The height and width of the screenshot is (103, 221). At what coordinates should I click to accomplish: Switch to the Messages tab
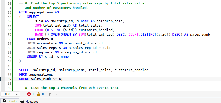30,101
